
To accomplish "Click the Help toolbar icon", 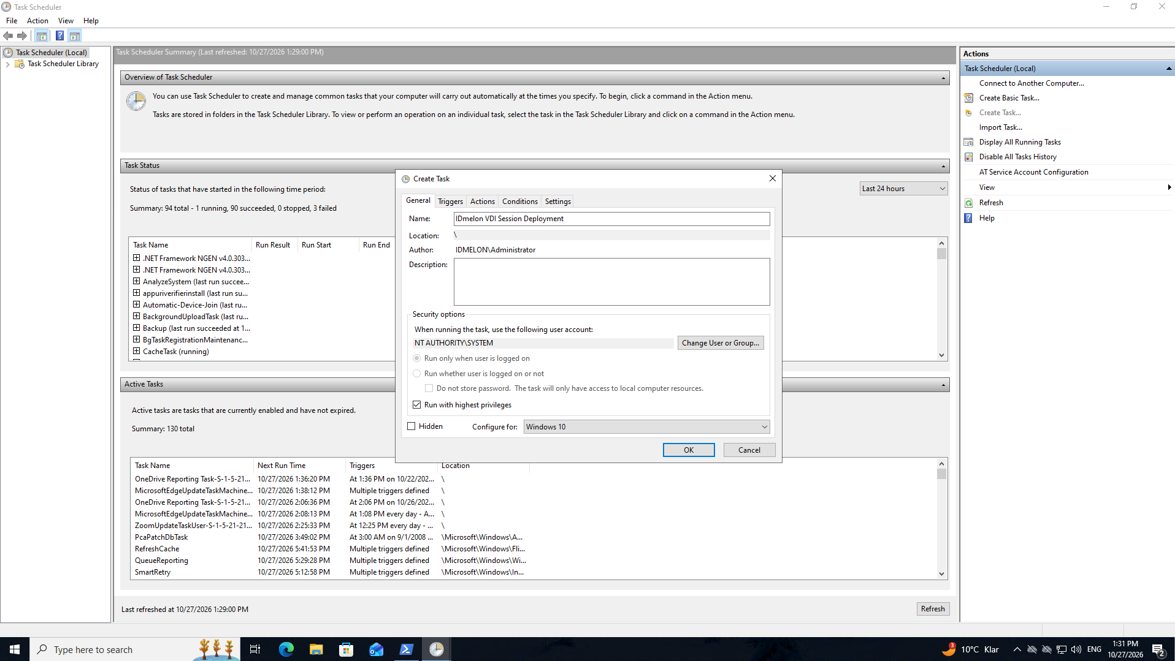I will [x=59, y=36].
